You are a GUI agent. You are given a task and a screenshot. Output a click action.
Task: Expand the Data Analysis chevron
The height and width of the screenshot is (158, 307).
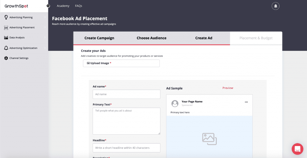(45, 37)
